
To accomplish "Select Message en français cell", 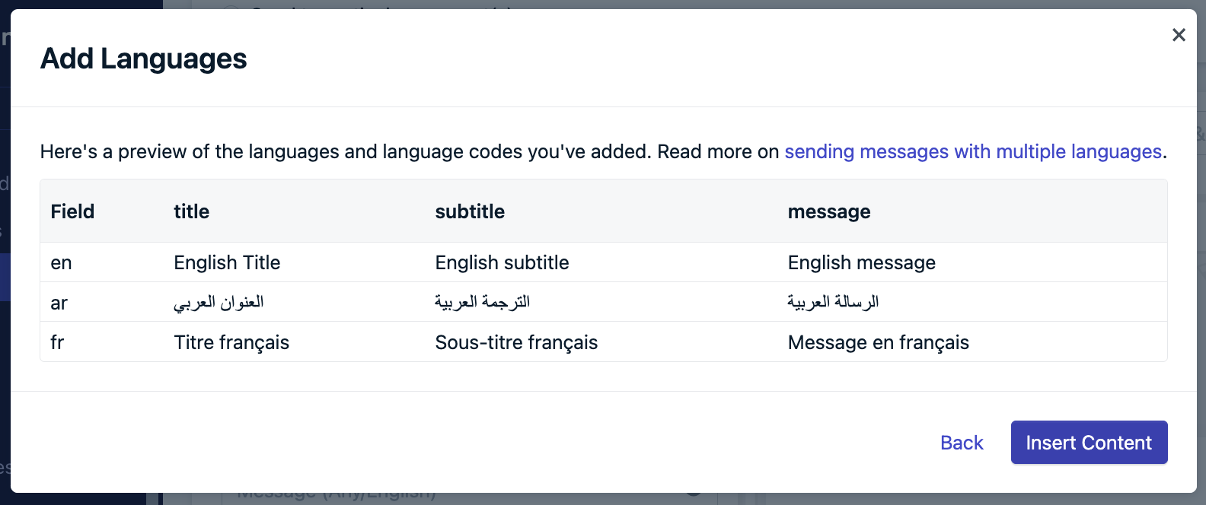I will [x=878, y=342].
